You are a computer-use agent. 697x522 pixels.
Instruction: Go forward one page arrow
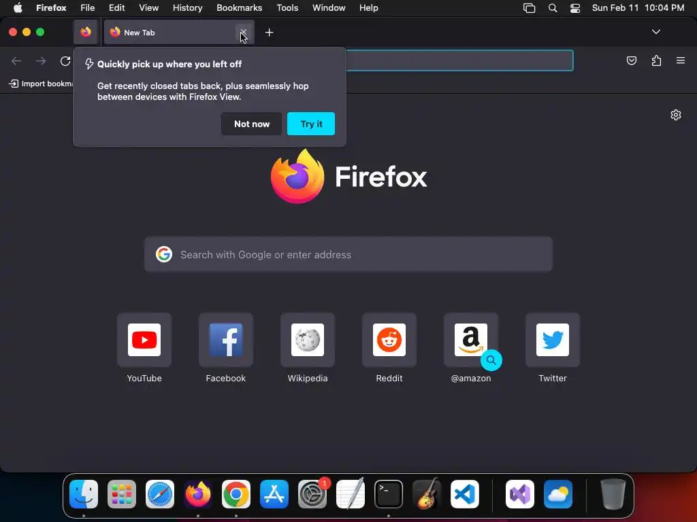(41, 60)
